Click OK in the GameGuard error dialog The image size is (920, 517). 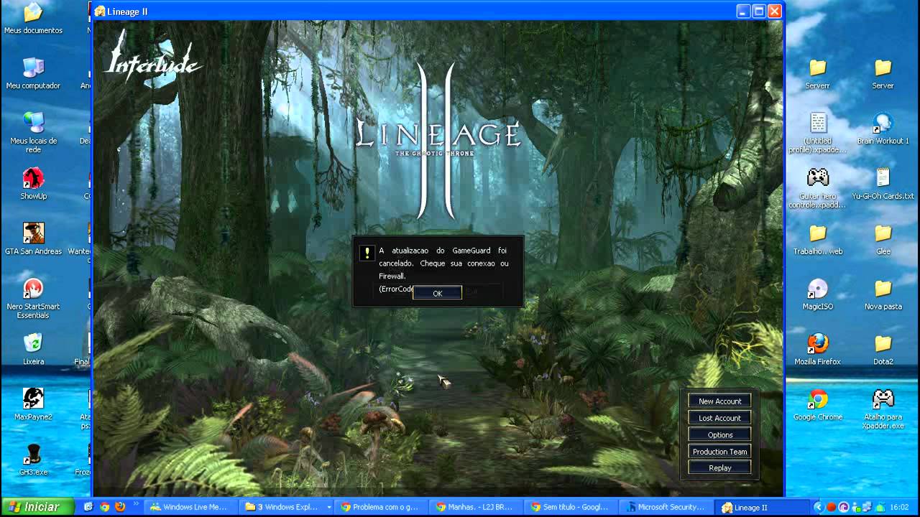pos(437,293)
